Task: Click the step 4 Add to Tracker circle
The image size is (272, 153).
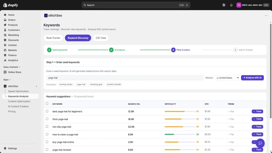Action: (x=235, y=50)
